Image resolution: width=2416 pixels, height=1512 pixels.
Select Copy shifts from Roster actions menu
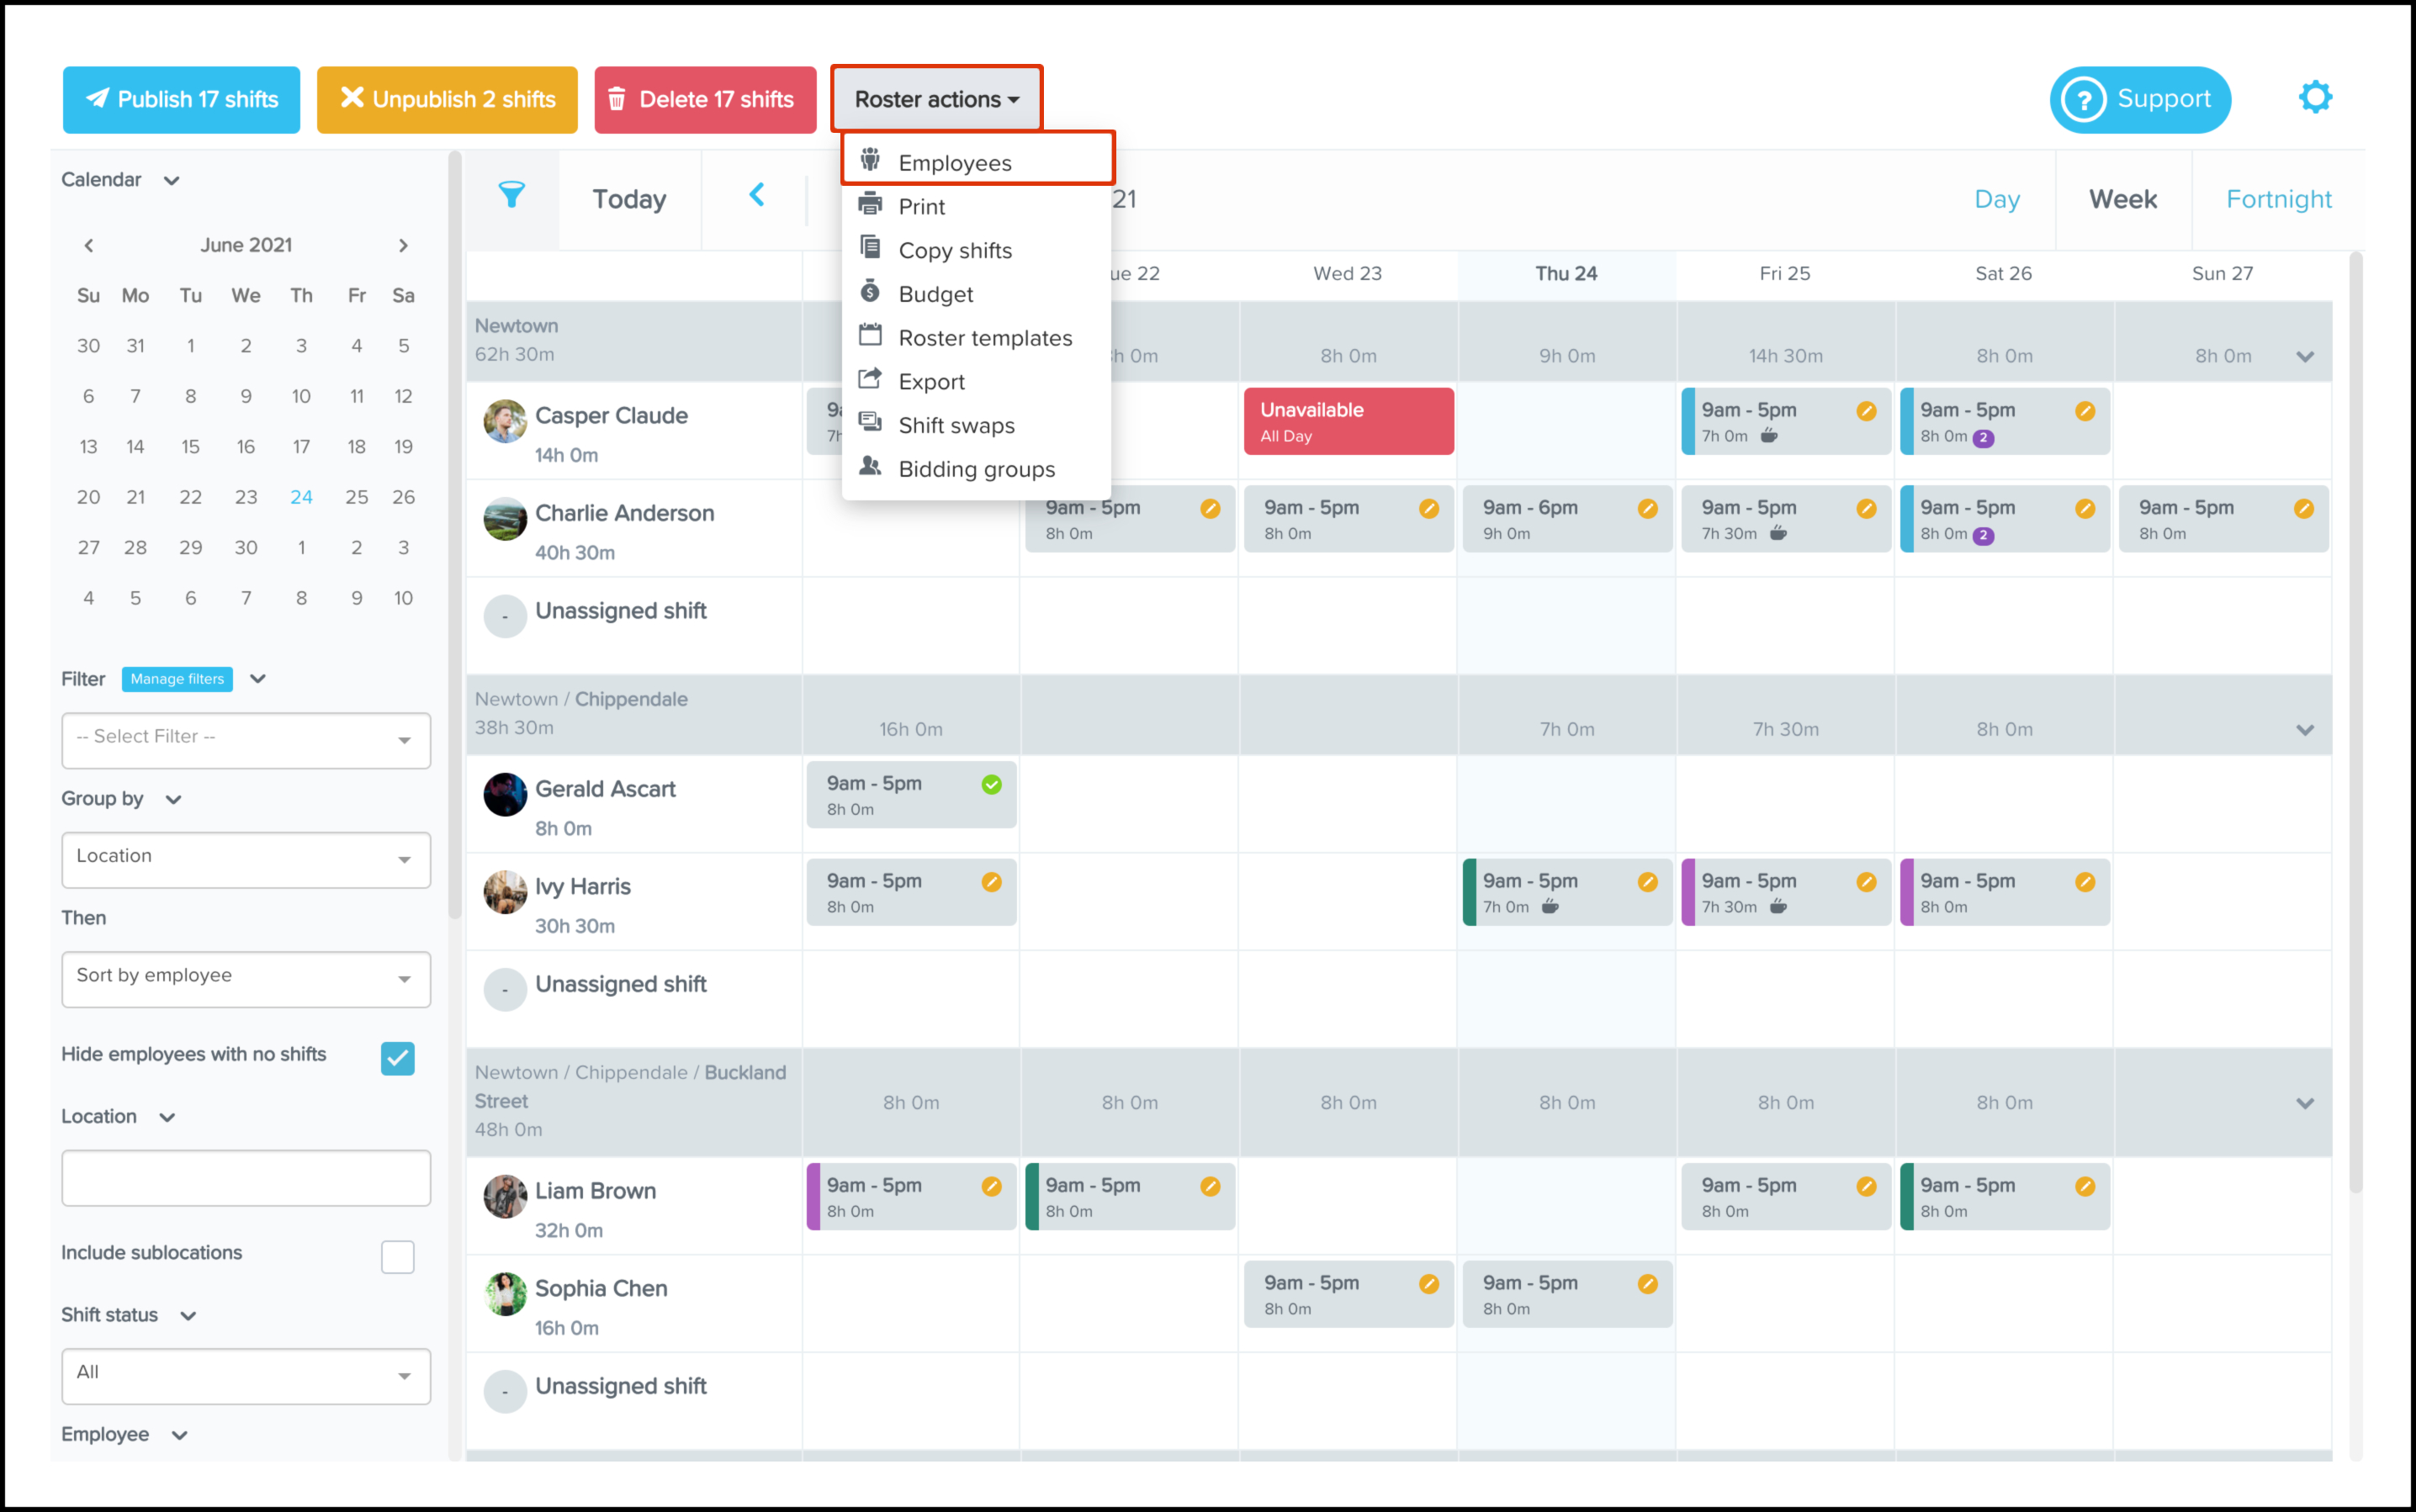click(955, 251)
